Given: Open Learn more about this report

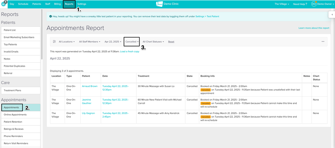Looking at the screenshot, I should click(314, 28).
